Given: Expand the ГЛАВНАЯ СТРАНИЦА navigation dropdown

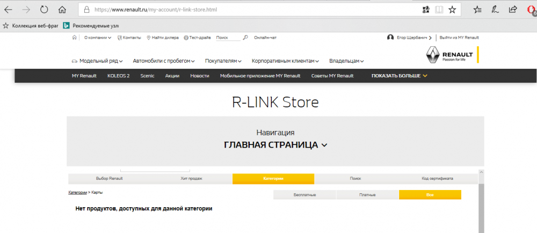Looking at the screenshot, I should [275, 145].
